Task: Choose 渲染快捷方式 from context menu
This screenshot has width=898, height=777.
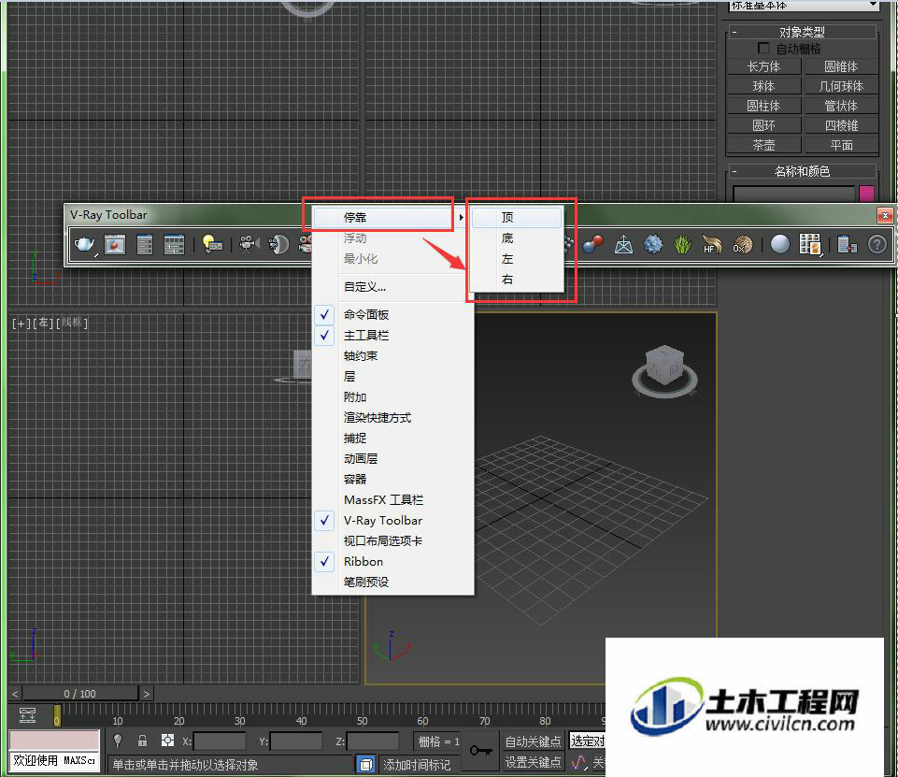Action: pyautogui.click(x=392, y=418)
